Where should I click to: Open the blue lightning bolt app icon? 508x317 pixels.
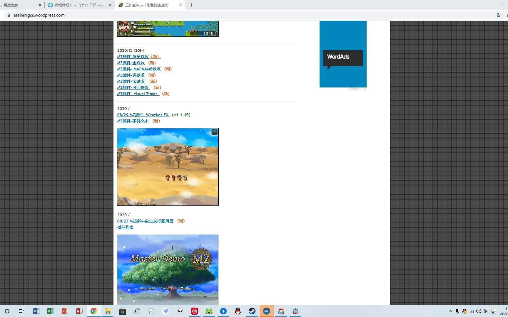[223, 311]
